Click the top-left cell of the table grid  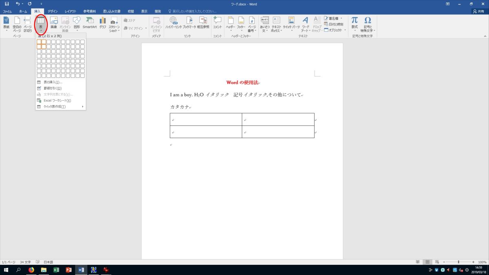click(39, 42)
